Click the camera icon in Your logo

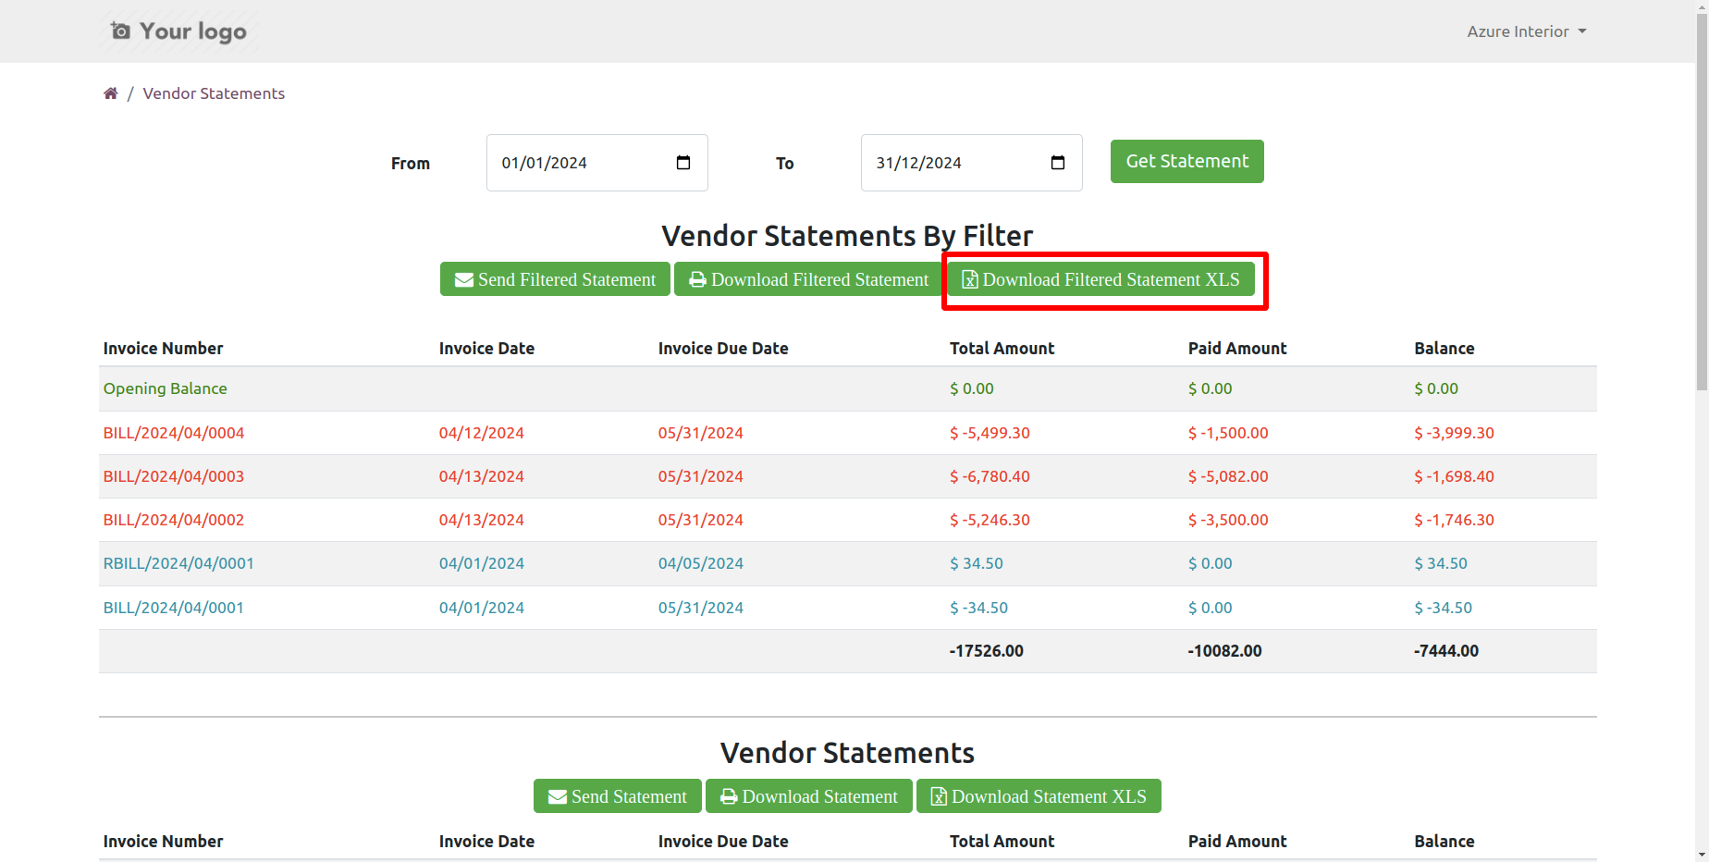pos(120,31)
